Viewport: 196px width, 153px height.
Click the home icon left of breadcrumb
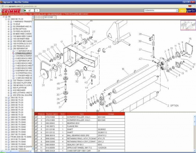[1, 14]
